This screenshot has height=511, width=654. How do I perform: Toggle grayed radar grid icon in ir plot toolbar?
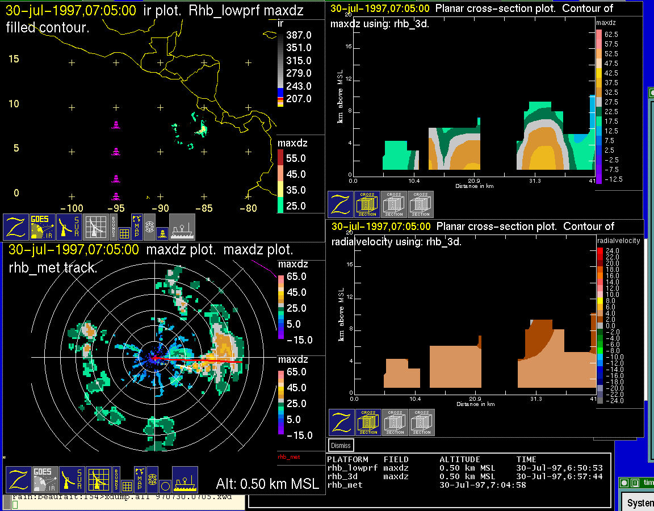coord(96,227)
